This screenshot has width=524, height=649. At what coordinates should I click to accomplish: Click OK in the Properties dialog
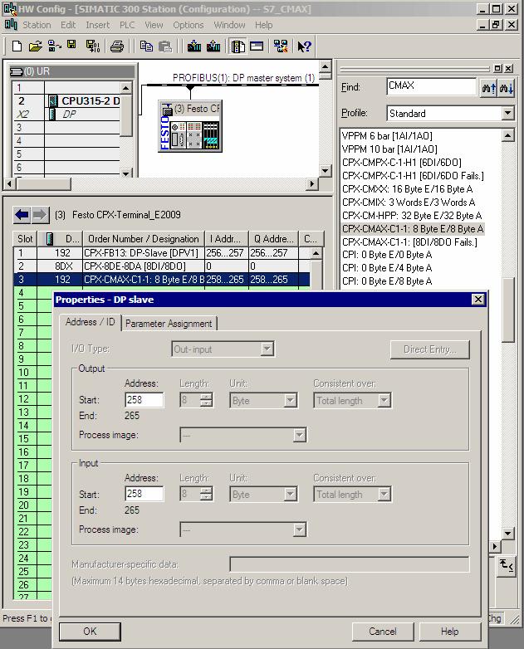click(x=90, y=632)
